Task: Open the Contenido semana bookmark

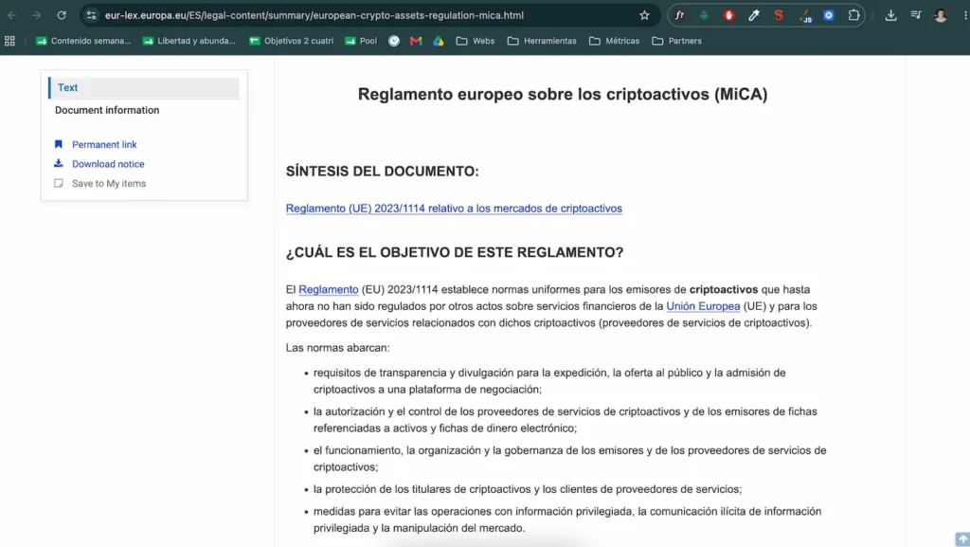Action: pyautogui.click(x=83, y=41)
